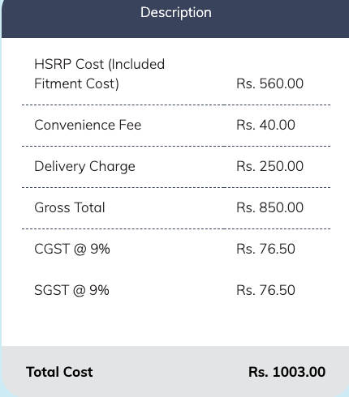Click the CGST Rs. 76.50 amount
Viewport: 349px width, 397px height.
coord(265,249)
